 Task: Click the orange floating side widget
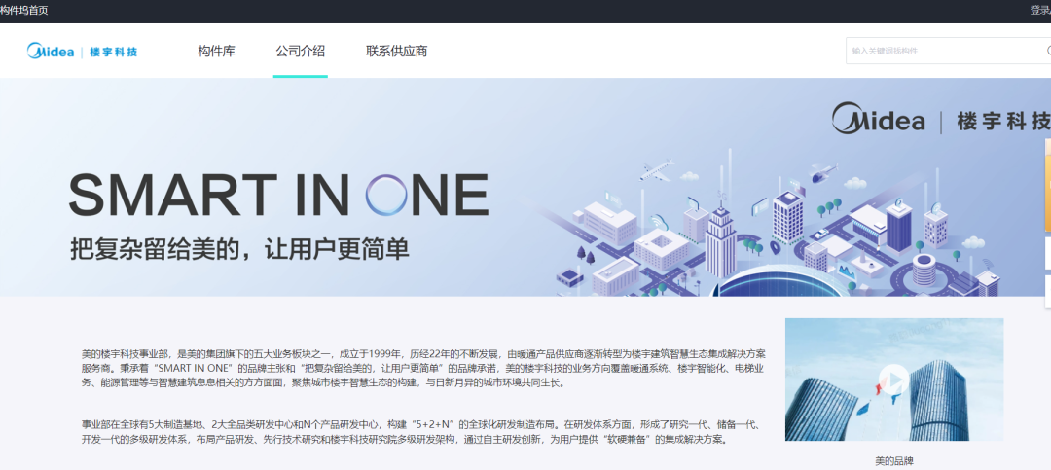point(1048,185)
